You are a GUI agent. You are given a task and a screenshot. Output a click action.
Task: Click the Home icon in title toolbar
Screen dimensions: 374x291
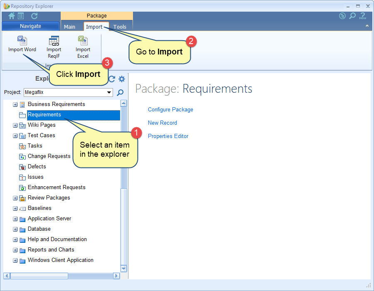(12, 16)
